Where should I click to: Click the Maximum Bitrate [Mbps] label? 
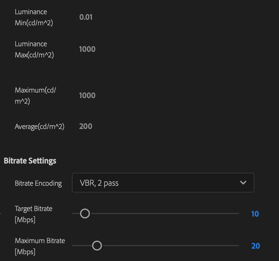point(40,246)
